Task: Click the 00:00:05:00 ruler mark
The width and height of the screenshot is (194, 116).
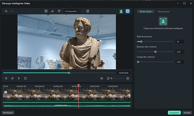Action: [95, 86]
